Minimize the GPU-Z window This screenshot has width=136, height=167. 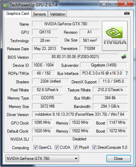pos(104,4)
